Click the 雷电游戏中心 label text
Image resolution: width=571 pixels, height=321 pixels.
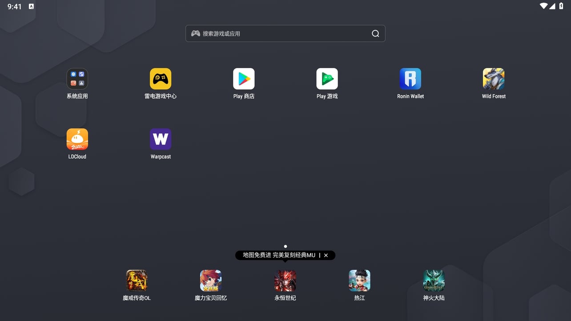161,96
